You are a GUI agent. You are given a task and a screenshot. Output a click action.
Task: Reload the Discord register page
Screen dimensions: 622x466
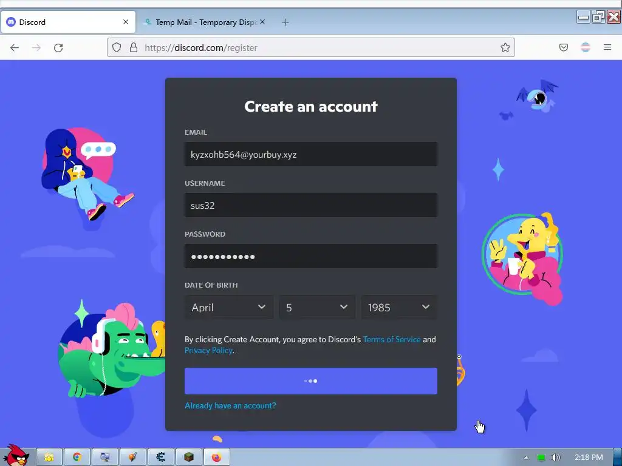tap(58, 48)
